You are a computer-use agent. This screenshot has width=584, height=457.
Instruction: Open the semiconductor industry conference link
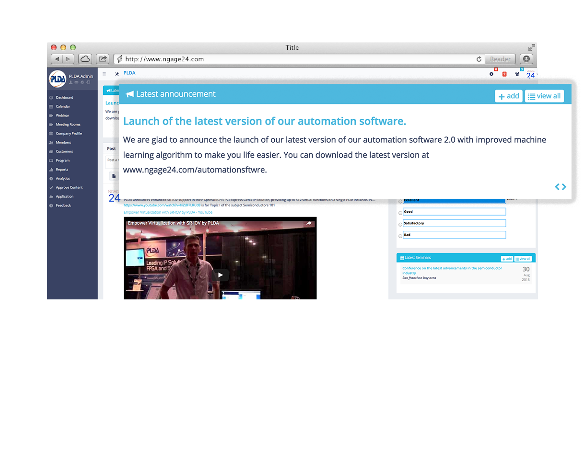pos(452,271)
